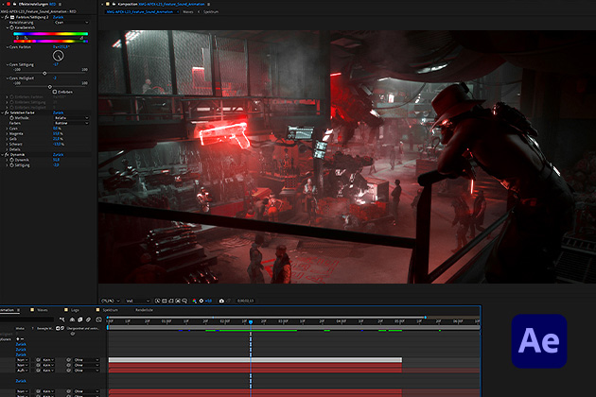Viewport: 596px width, 397px height.
Task: Open the viewer magnification dropdown
Action: point(111,301)
